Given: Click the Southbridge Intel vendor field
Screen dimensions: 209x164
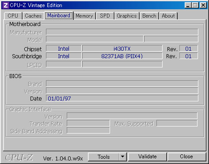Looking at the screenshot, I should pos(64,56).
